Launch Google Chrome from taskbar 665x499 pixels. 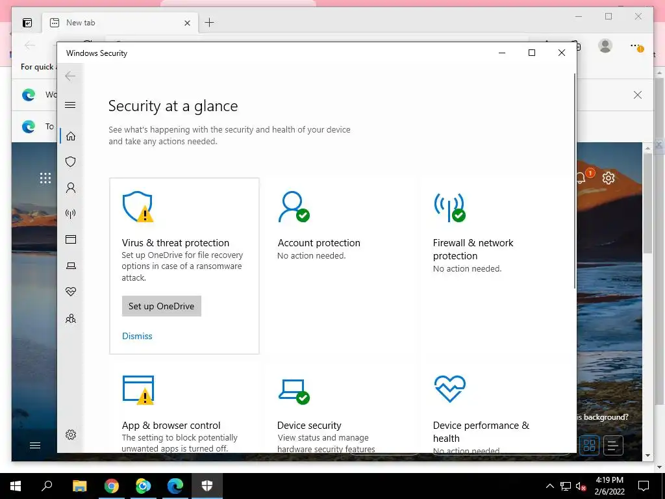(111, 486)
